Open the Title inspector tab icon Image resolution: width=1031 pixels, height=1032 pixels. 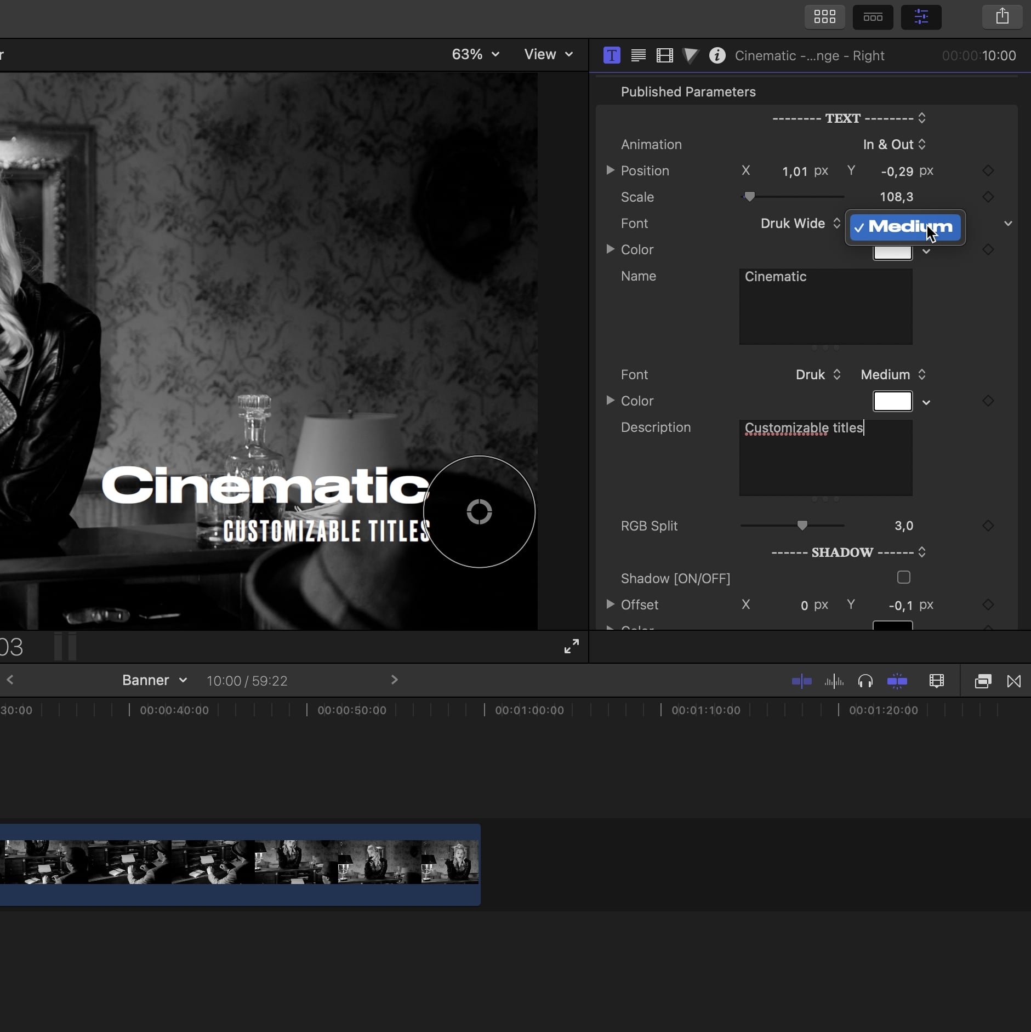pos(612,55)
